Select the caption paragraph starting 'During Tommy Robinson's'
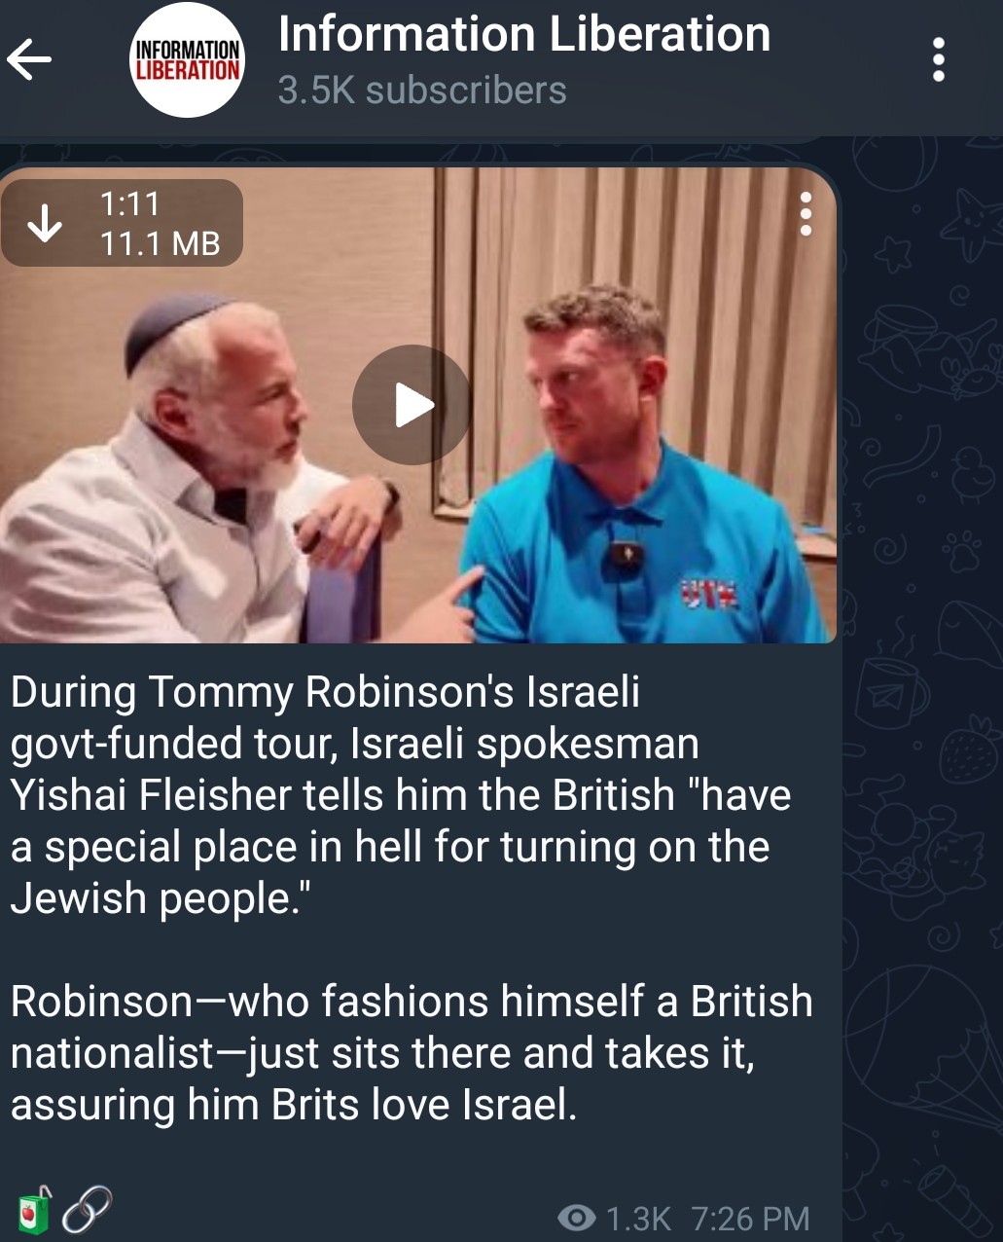 [401, 795]
